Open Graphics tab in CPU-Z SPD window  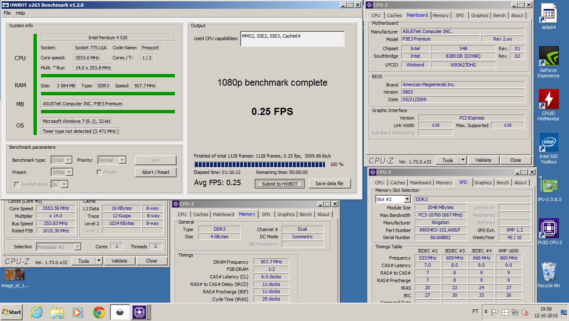point(483,183)
